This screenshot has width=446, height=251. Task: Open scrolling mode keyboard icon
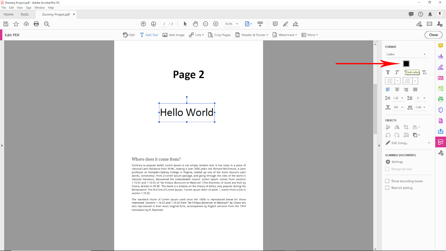260,24
